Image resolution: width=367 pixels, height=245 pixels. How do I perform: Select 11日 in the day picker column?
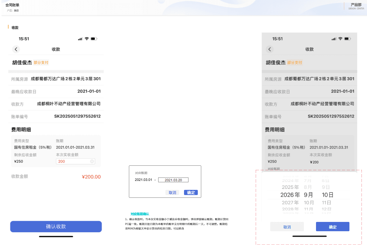point(326,203)
